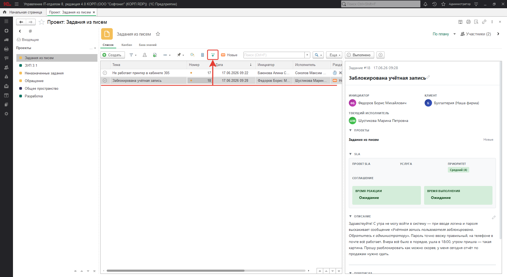Edit the task description with pencil icon
This screenshot has height=277, width=507.
494,217
